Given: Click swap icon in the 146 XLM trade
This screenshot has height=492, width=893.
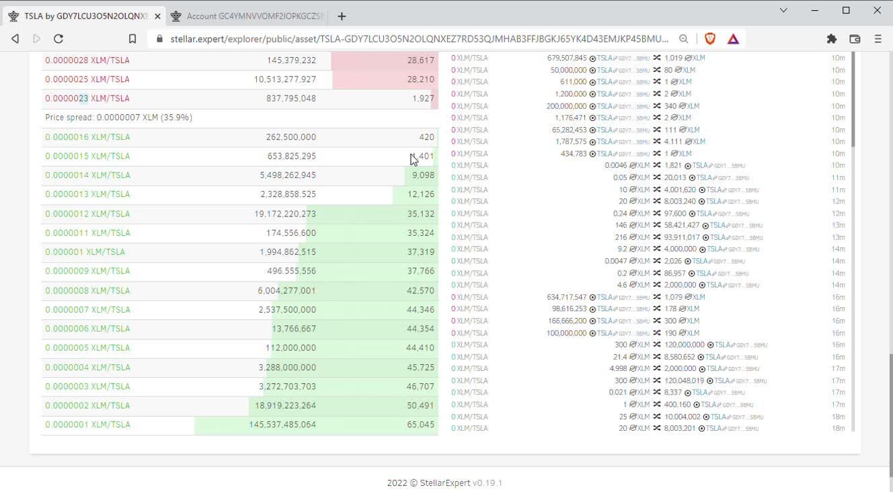Looking at the screenshot, I should (657, 225).
